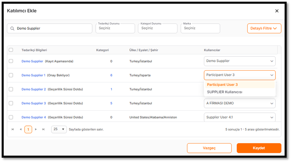291x162 pixels.
Task: Go to next page arrow
Action: 36,129
